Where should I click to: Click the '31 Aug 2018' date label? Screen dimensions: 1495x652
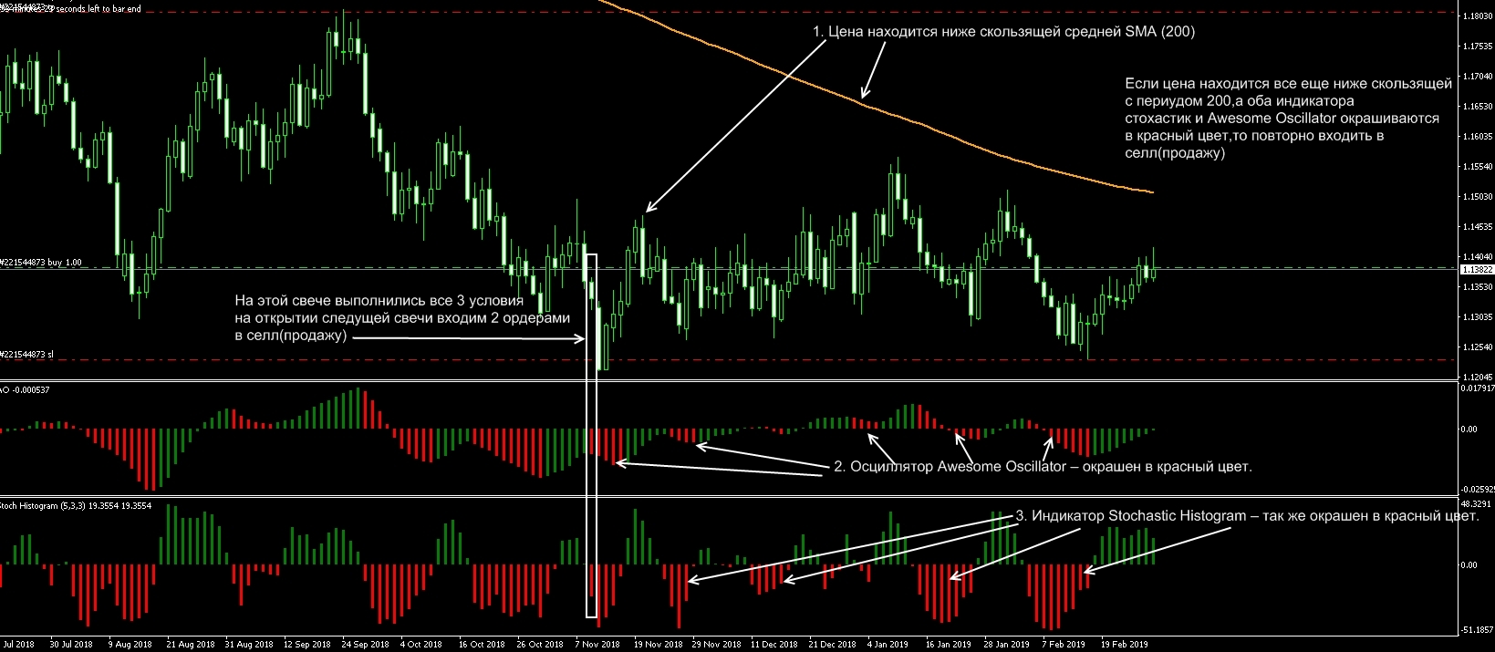[249, 645]
